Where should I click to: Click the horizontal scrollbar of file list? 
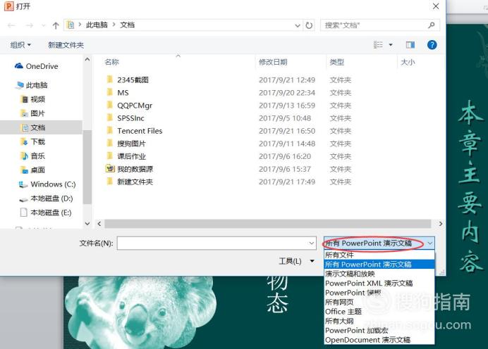[x=267, y=224]
